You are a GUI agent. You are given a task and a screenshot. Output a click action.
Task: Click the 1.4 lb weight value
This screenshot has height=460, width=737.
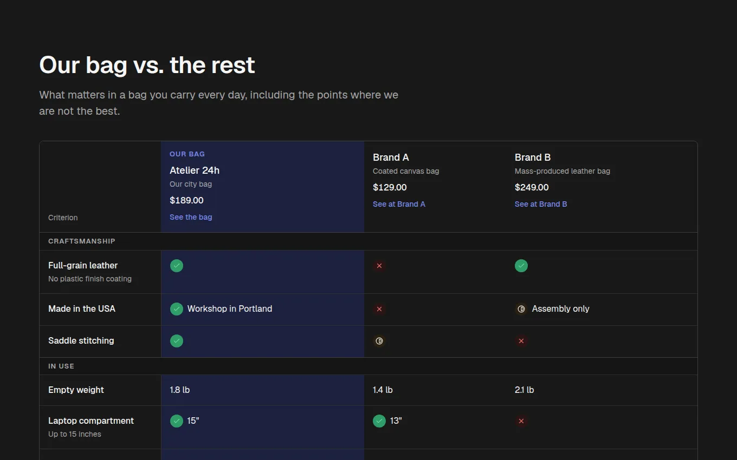pos(383,390)
